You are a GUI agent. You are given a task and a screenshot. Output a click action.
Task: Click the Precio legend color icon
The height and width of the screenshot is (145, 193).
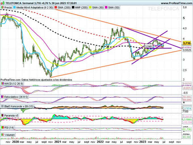2,7
